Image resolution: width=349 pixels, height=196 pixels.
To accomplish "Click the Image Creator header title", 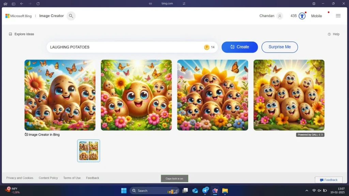I will pos(51,16).
